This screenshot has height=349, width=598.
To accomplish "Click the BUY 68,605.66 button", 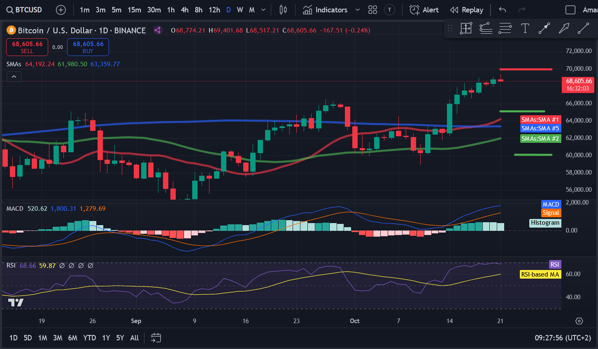I will 88,47.
